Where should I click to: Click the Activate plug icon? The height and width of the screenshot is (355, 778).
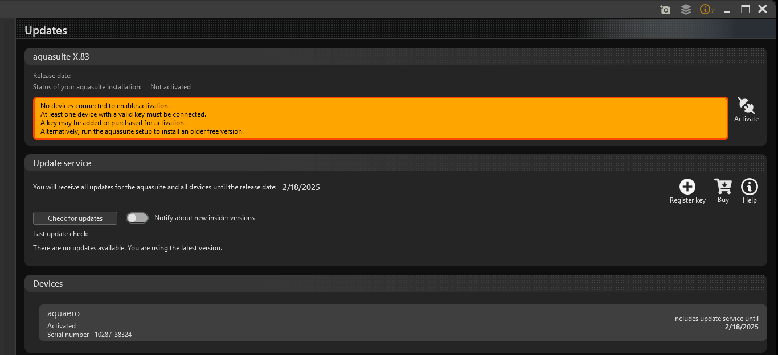click(x=746, y=106)
